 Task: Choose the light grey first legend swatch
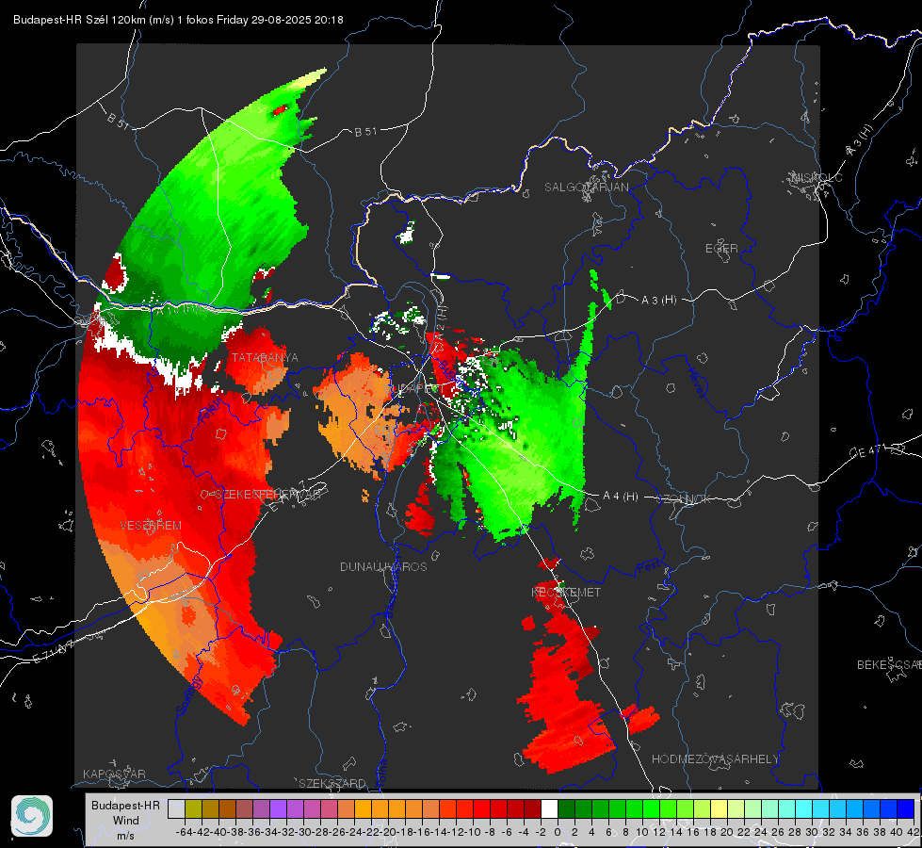(x=176, y=809)
